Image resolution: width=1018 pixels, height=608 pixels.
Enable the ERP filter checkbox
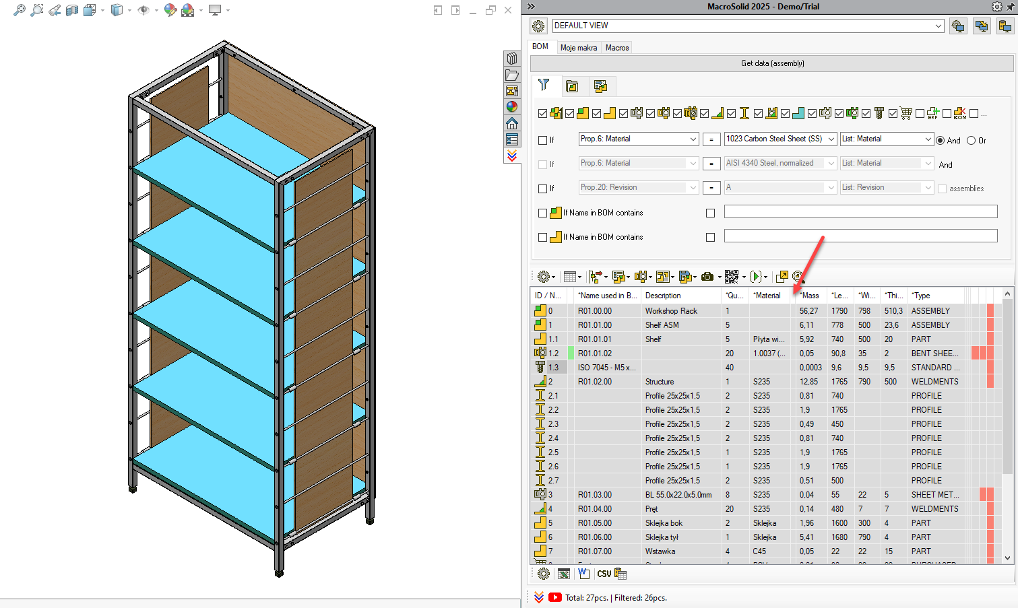click(x=920, y=114)
